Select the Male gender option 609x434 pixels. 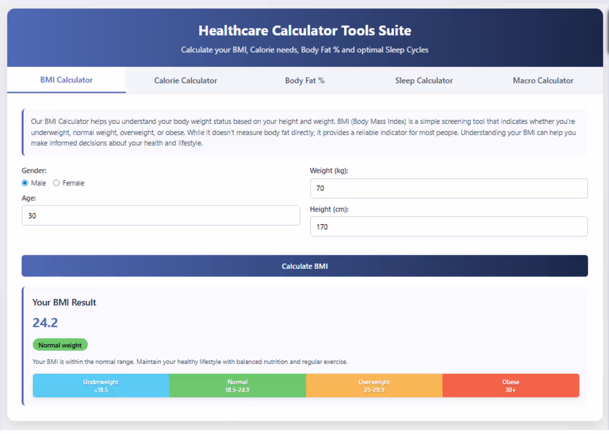[x=25, y=183]
